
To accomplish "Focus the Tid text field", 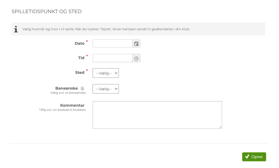I will pyautogui.click(x=112, y=58).
